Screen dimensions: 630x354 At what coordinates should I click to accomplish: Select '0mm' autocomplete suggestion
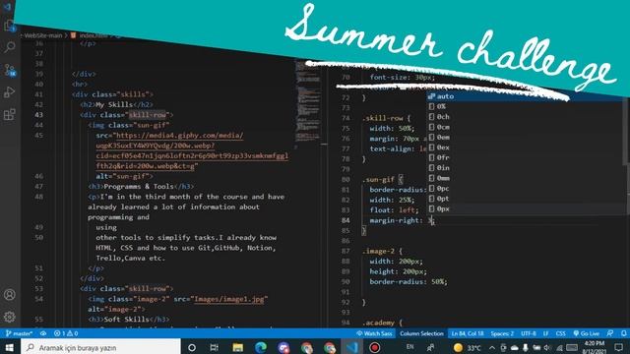click(528, 178)
